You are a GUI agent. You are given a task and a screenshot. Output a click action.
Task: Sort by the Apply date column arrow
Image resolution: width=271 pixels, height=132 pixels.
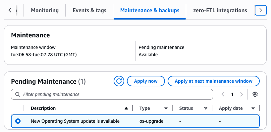pyautogui.click(x=253, y=109)
